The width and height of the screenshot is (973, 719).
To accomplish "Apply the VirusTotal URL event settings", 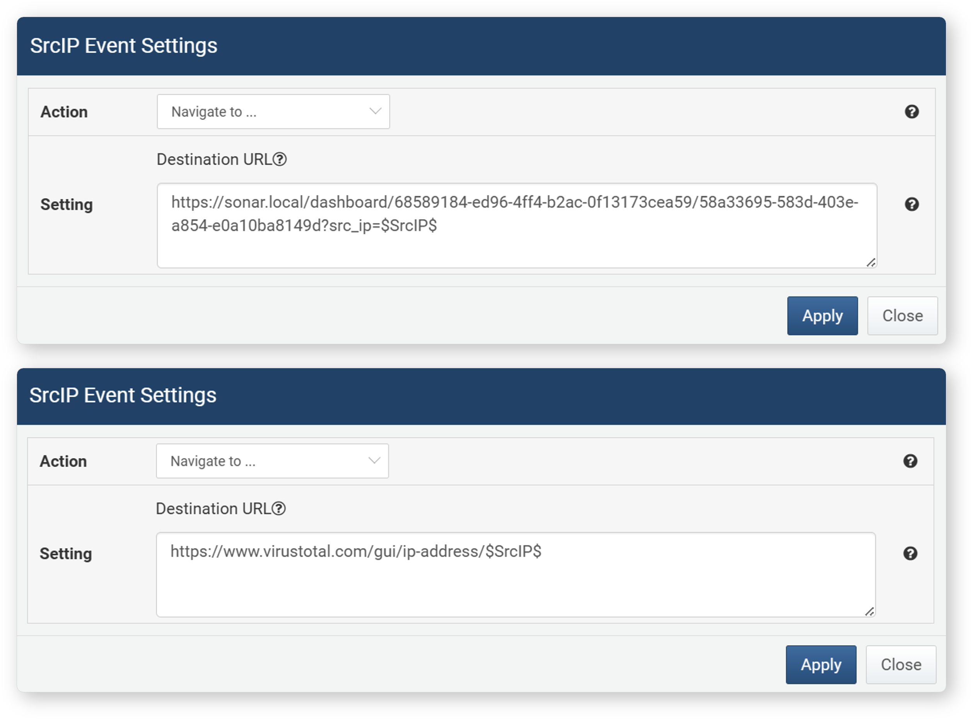I will pos(821,664).
